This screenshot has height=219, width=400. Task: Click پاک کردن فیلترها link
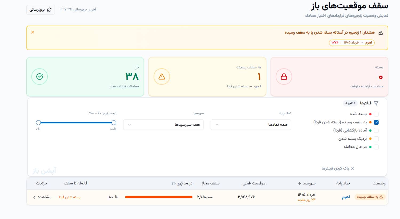point(338,169)
